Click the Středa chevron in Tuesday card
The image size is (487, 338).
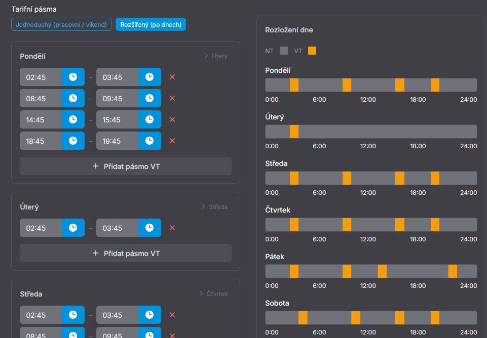pos(214,207)
